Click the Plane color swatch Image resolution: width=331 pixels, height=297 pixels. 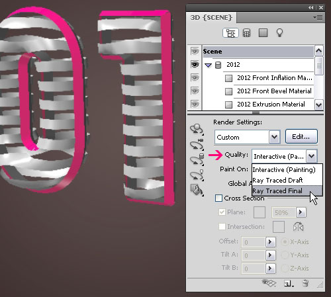tap(260, 212)
